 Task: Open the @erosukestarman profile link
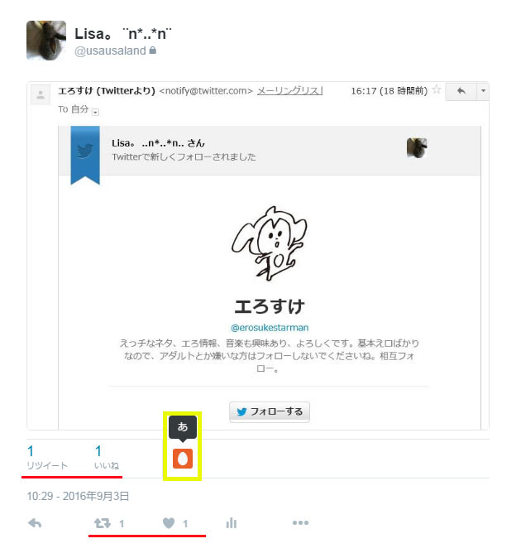pos(270,328)
